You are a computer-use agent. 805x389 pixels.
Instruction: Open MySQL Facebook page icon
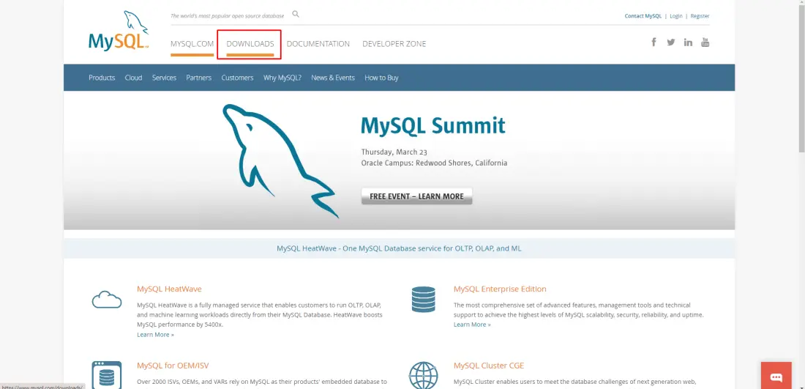coord(654,42)
